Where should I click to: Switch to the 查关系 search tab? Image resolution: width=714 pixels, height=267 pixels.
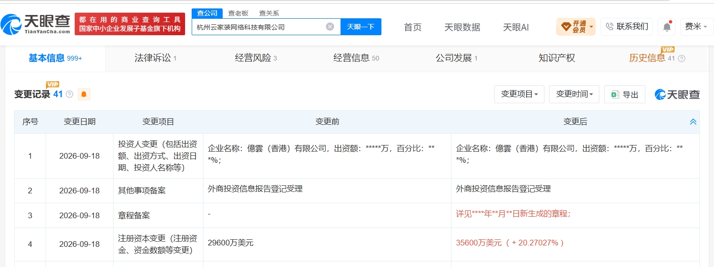269,13
